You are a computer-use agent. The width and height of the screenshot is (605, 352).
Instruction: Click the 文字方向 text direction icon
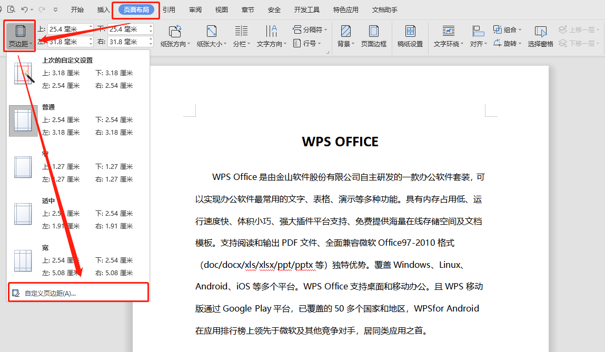[271, 32]
